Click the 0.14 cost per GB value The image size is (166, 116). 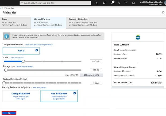(159, 71)
